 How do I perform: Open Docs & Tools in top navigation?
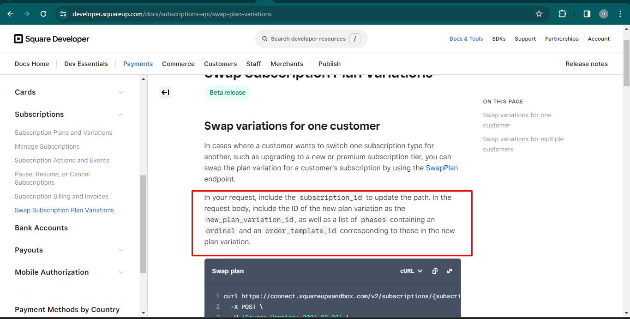tap(466, 39)
